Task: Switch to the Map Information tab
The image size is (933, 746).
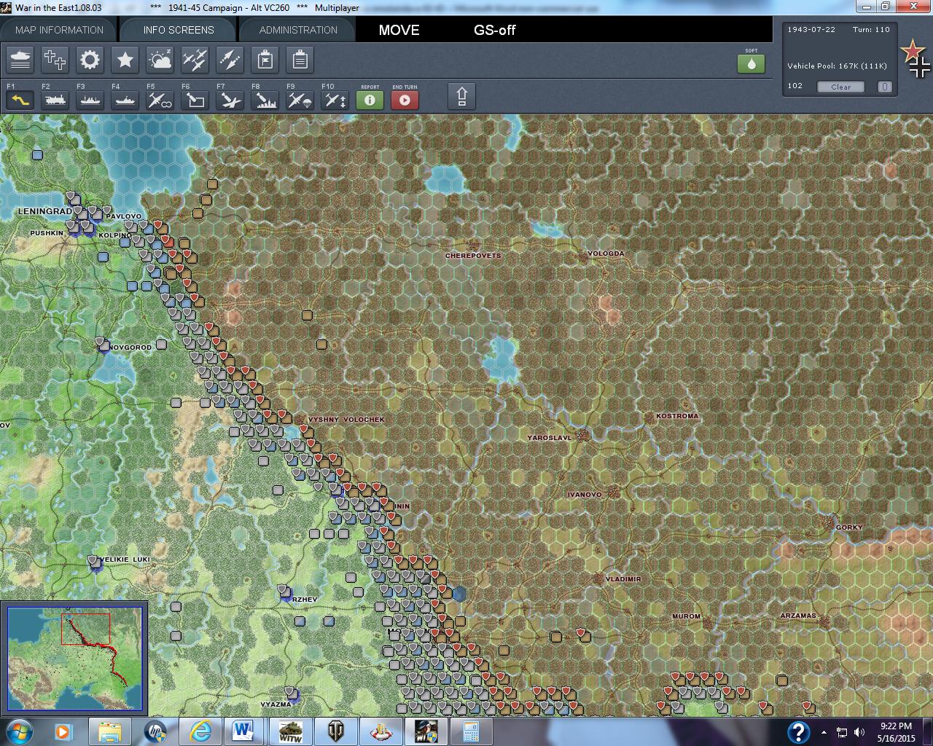Action: 59,30
